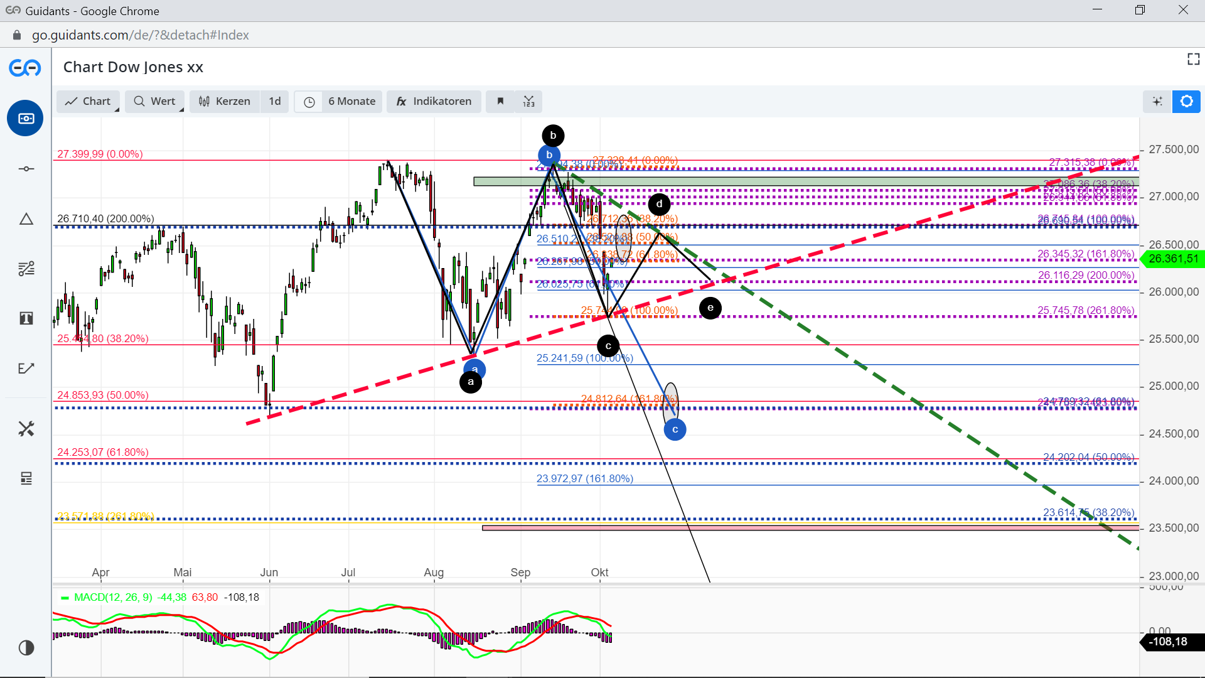
Task: Click the go.guidants.com URL address
Action: [x=141, y=35]
